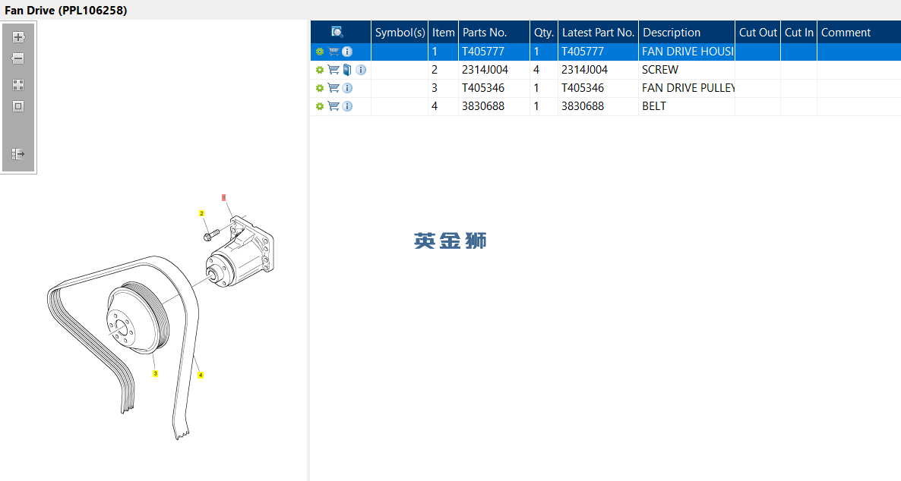Screen dimensions: 901x481
Task: Click the Comment column header
Action: point(859,32)
